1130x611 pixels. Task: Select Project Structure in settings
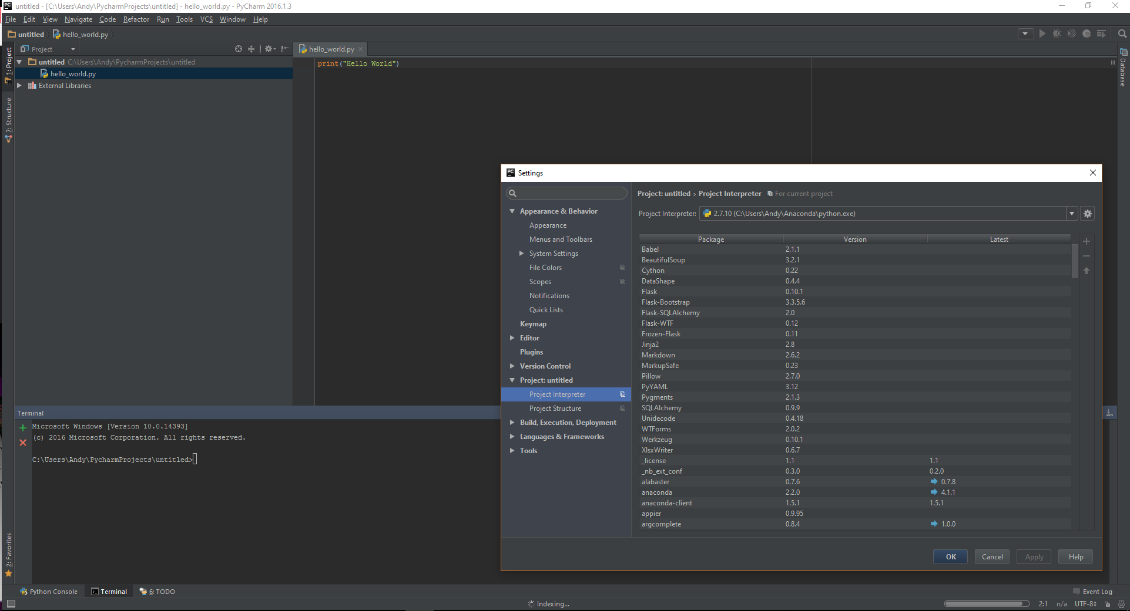coord(555,409)
